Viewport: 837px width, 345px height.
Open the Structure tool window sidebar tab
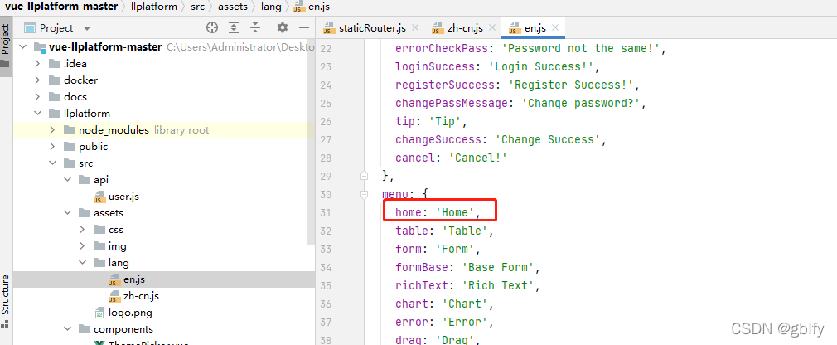(x=6, y=300)
